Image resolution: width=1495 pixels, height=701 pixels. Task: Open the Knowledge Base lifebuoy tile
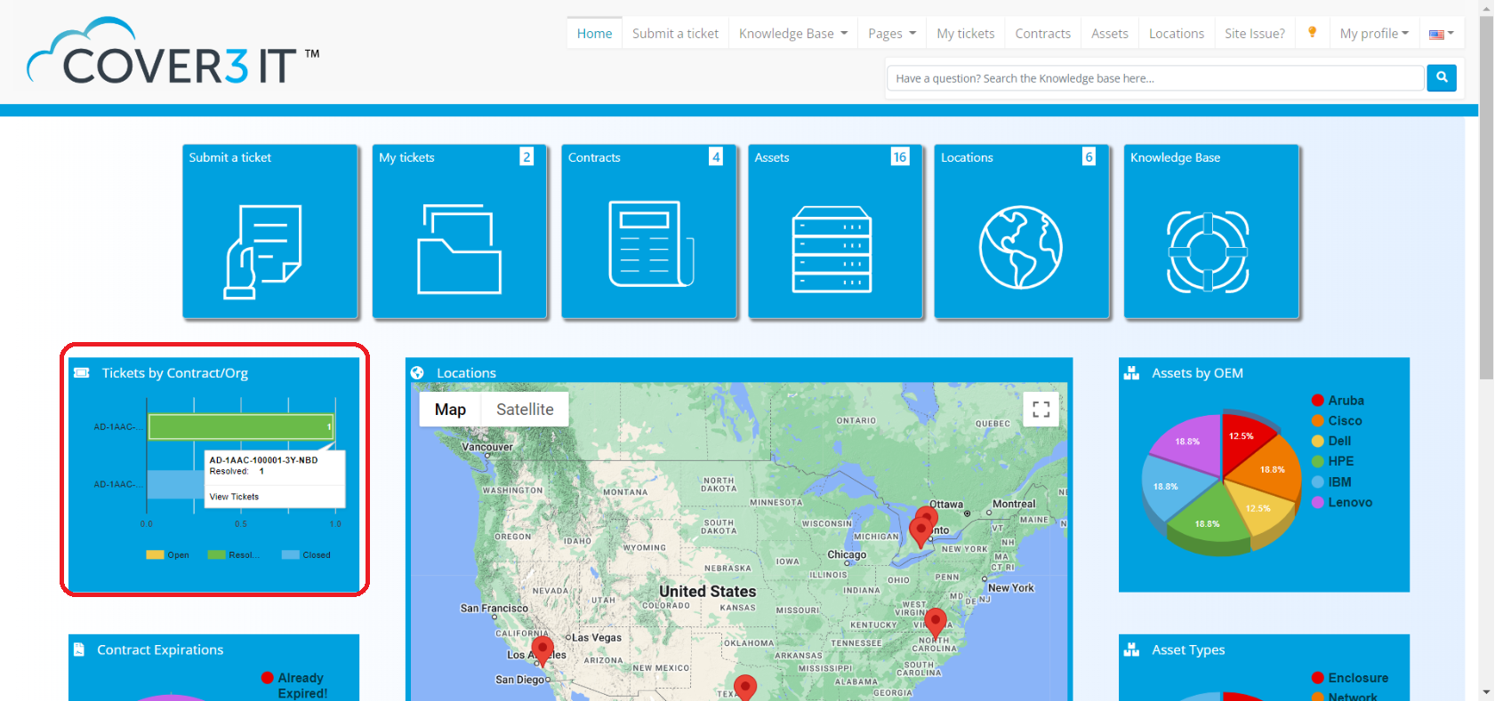pyautogui.click(x=1208, y=251)
